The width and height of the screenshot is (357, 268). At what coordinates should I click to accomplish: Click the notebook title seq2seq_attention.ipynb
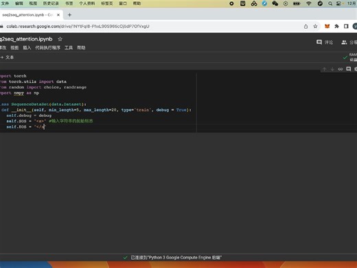click(x=26, y=39)
